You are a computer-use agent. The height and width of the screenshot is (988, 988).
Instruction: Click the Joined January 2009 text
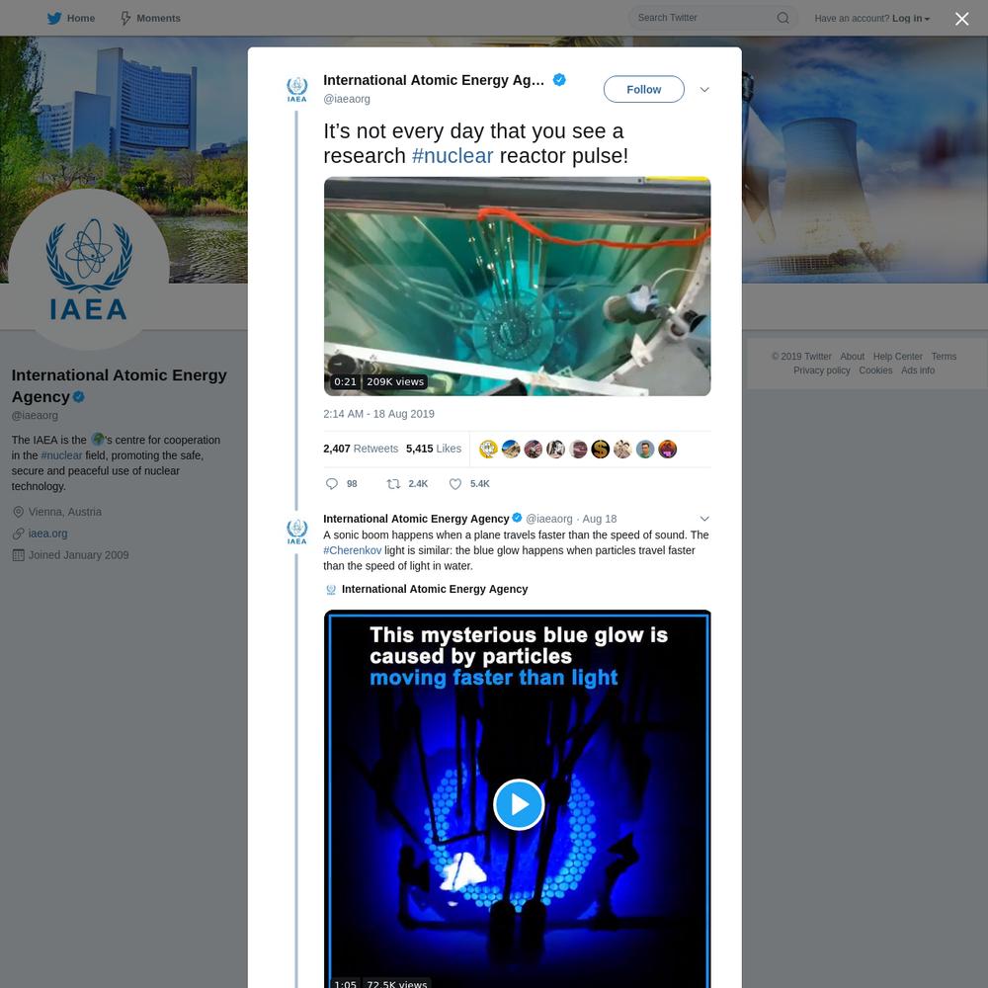pos(79,555)
